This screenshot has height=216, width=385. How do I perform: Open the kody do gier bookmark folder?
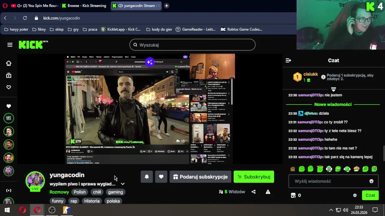[159, 29]
